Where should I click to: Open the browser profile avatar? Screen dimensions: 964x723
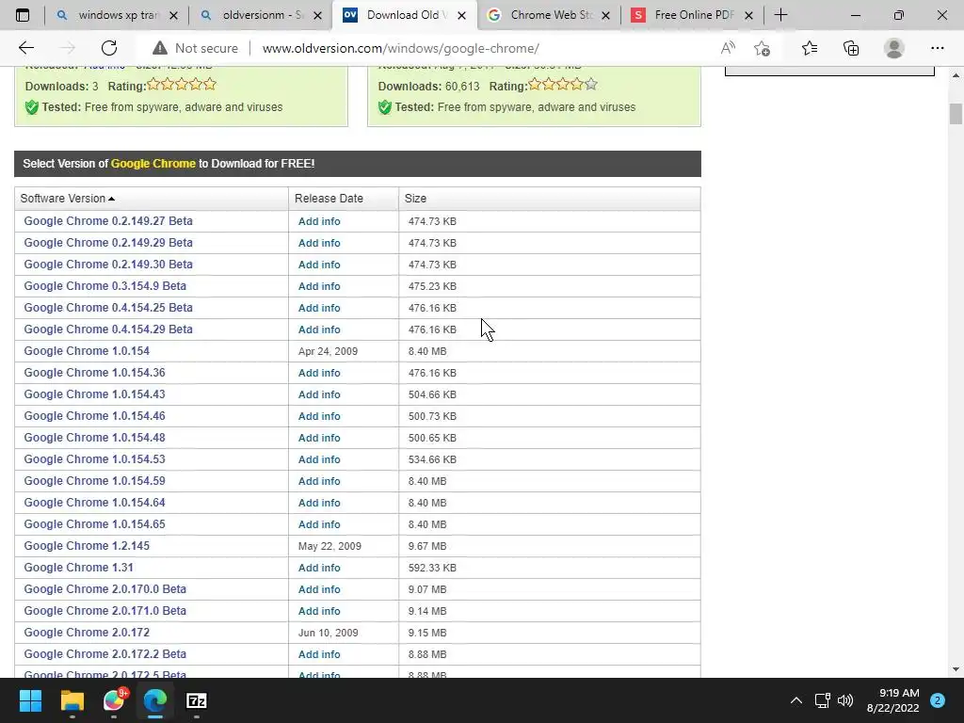pos(894,48)
